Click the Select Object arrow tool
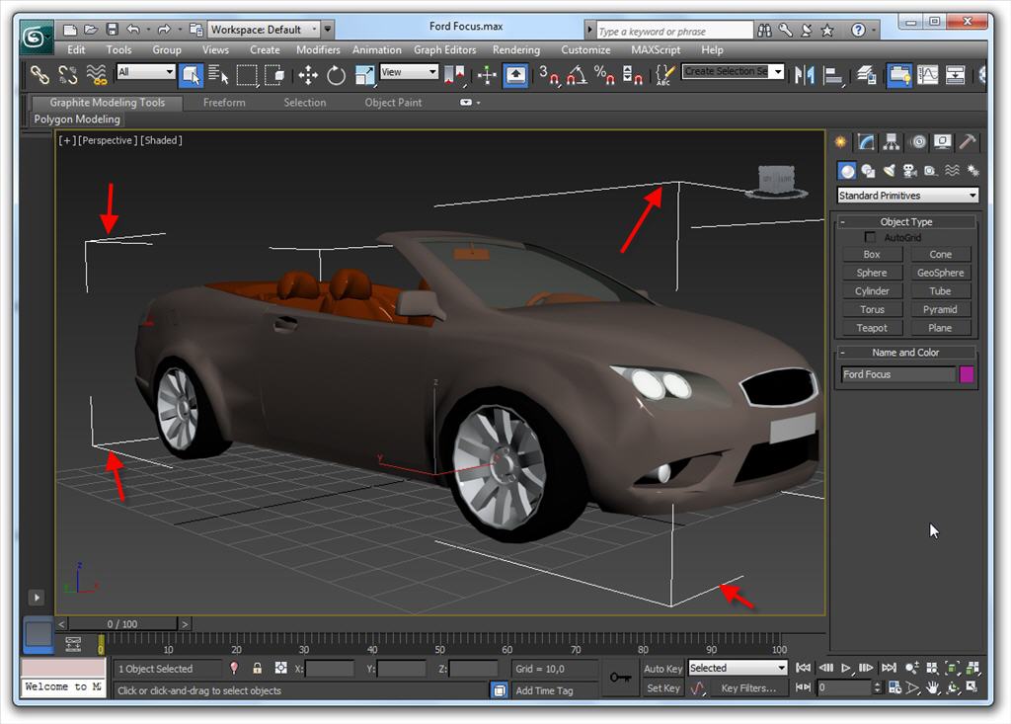The height and width of the screenshot is (724, 1011). 192,75
